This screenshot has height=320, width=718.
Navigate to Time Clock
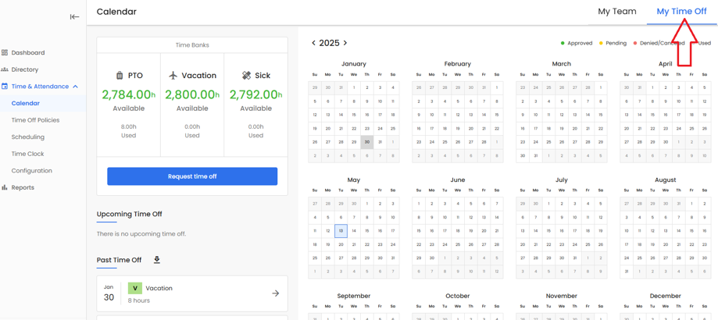[x=27, y=154]
